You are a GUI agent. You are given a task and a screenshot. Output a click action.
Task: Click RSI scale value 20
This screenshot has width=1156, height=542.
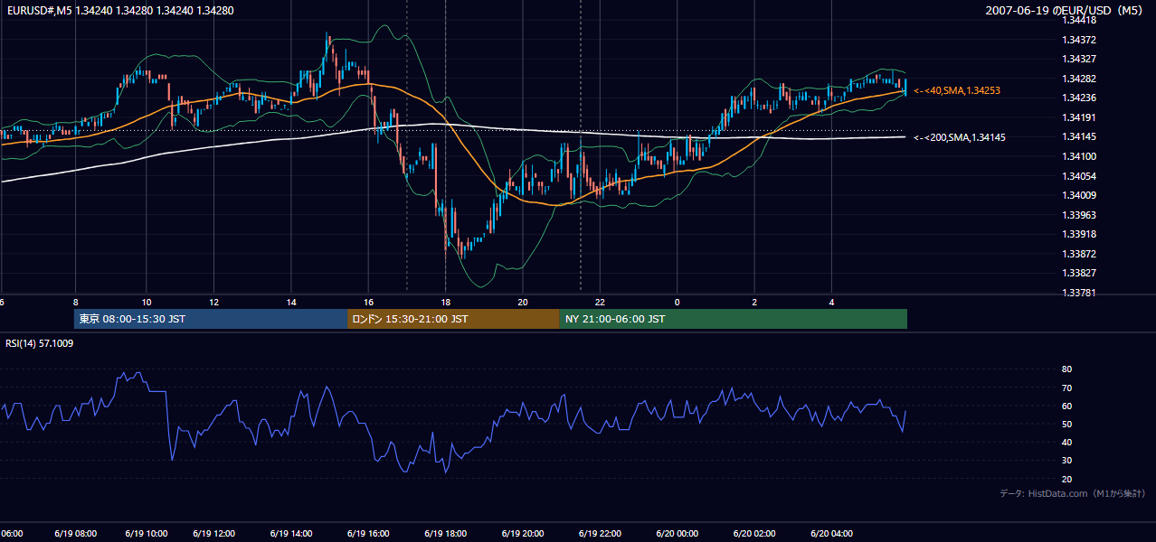[1067, 479]
